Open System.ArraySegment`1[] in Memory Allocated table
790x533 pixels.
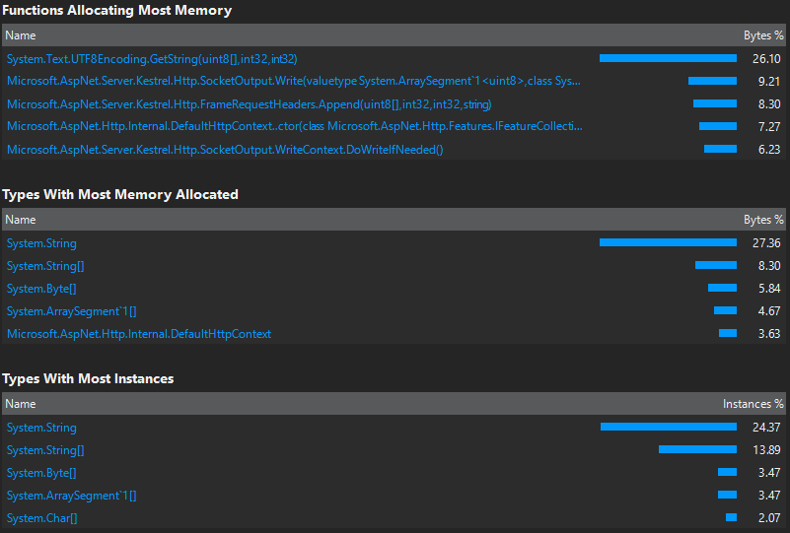[x=72, y=311]
